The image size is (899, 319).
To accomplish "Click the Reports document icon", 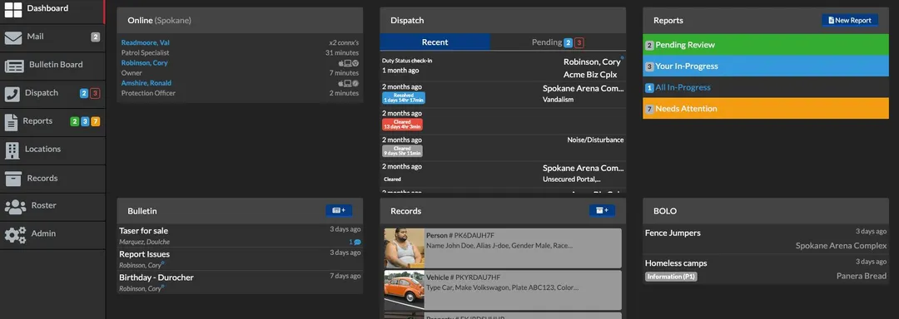I will tap(11, 122).
